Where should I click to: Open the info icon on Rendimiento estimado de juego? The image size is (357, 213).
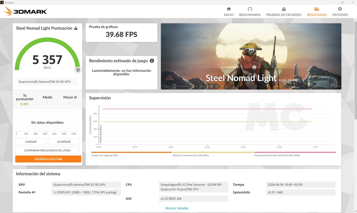tap(152, 61)
